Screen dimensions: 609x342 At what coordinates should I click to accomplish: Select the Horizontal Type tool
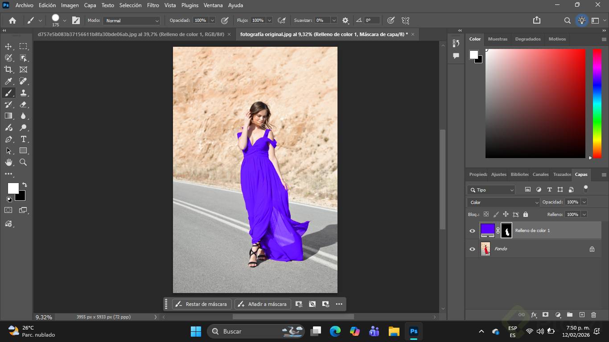tap(23, 139)
